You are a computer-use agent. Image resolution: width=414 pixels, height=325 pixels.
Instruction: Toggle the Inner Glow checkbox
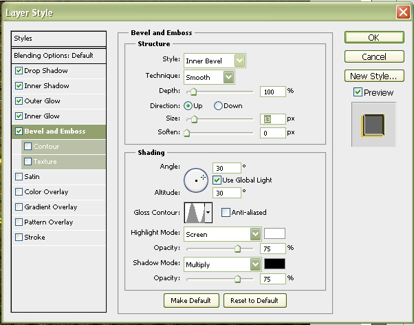tap(19, 116)
